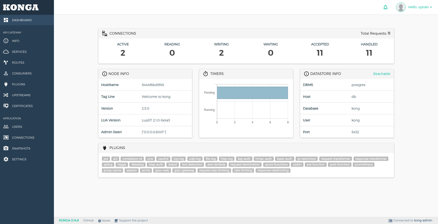Open the Issues footer link
438x224 pixels.
pos(104,220)
